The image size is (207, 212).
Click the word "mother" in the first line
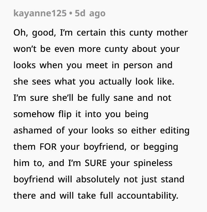[172, 33]
